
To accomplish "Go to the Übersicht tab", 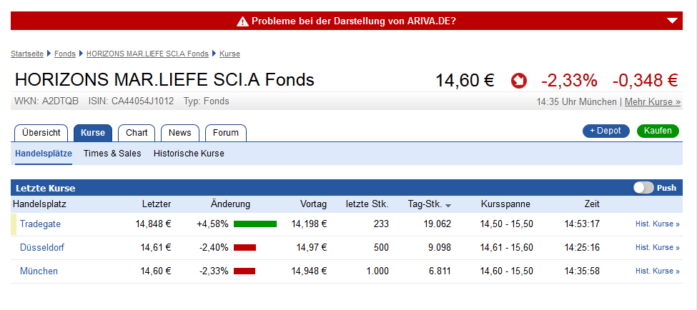I will 41,133.
